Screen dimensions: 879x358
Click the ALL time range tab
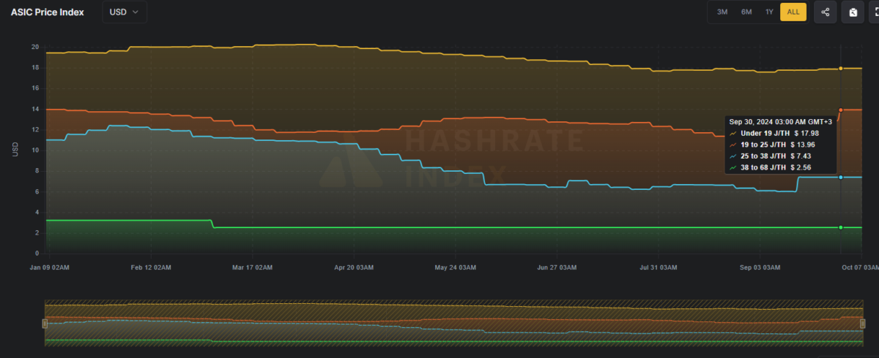coord(793,12)
